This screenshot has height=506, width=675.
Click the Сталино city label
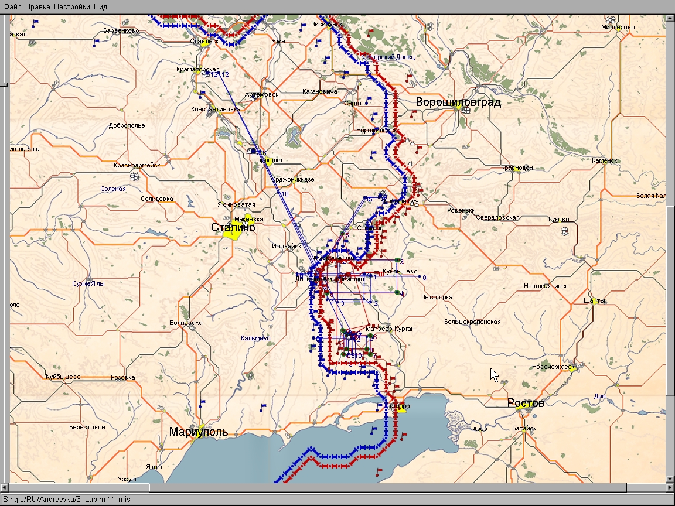click(233, 227)
